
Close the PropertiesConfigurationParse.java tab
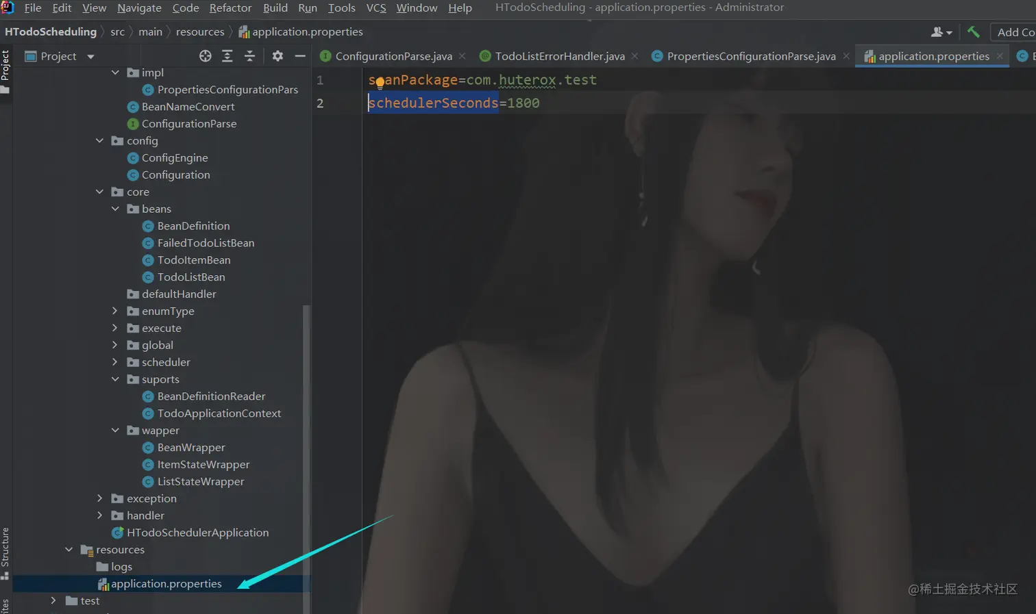[x=846, y=56]
